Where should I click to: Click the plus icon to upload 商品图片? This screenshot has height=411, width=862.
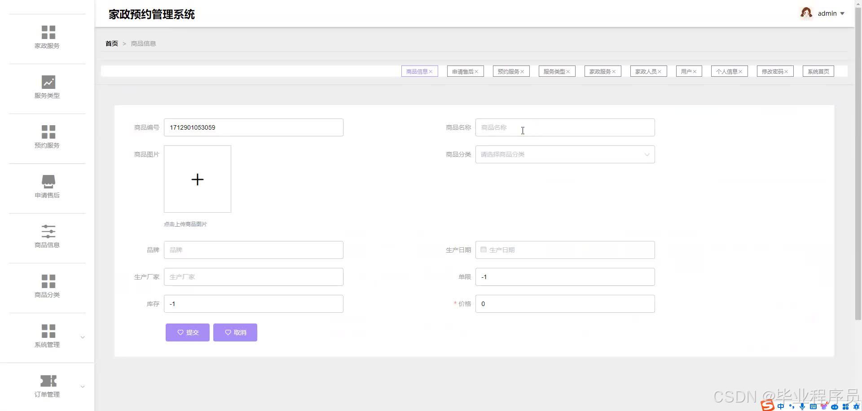coord(198,179)
